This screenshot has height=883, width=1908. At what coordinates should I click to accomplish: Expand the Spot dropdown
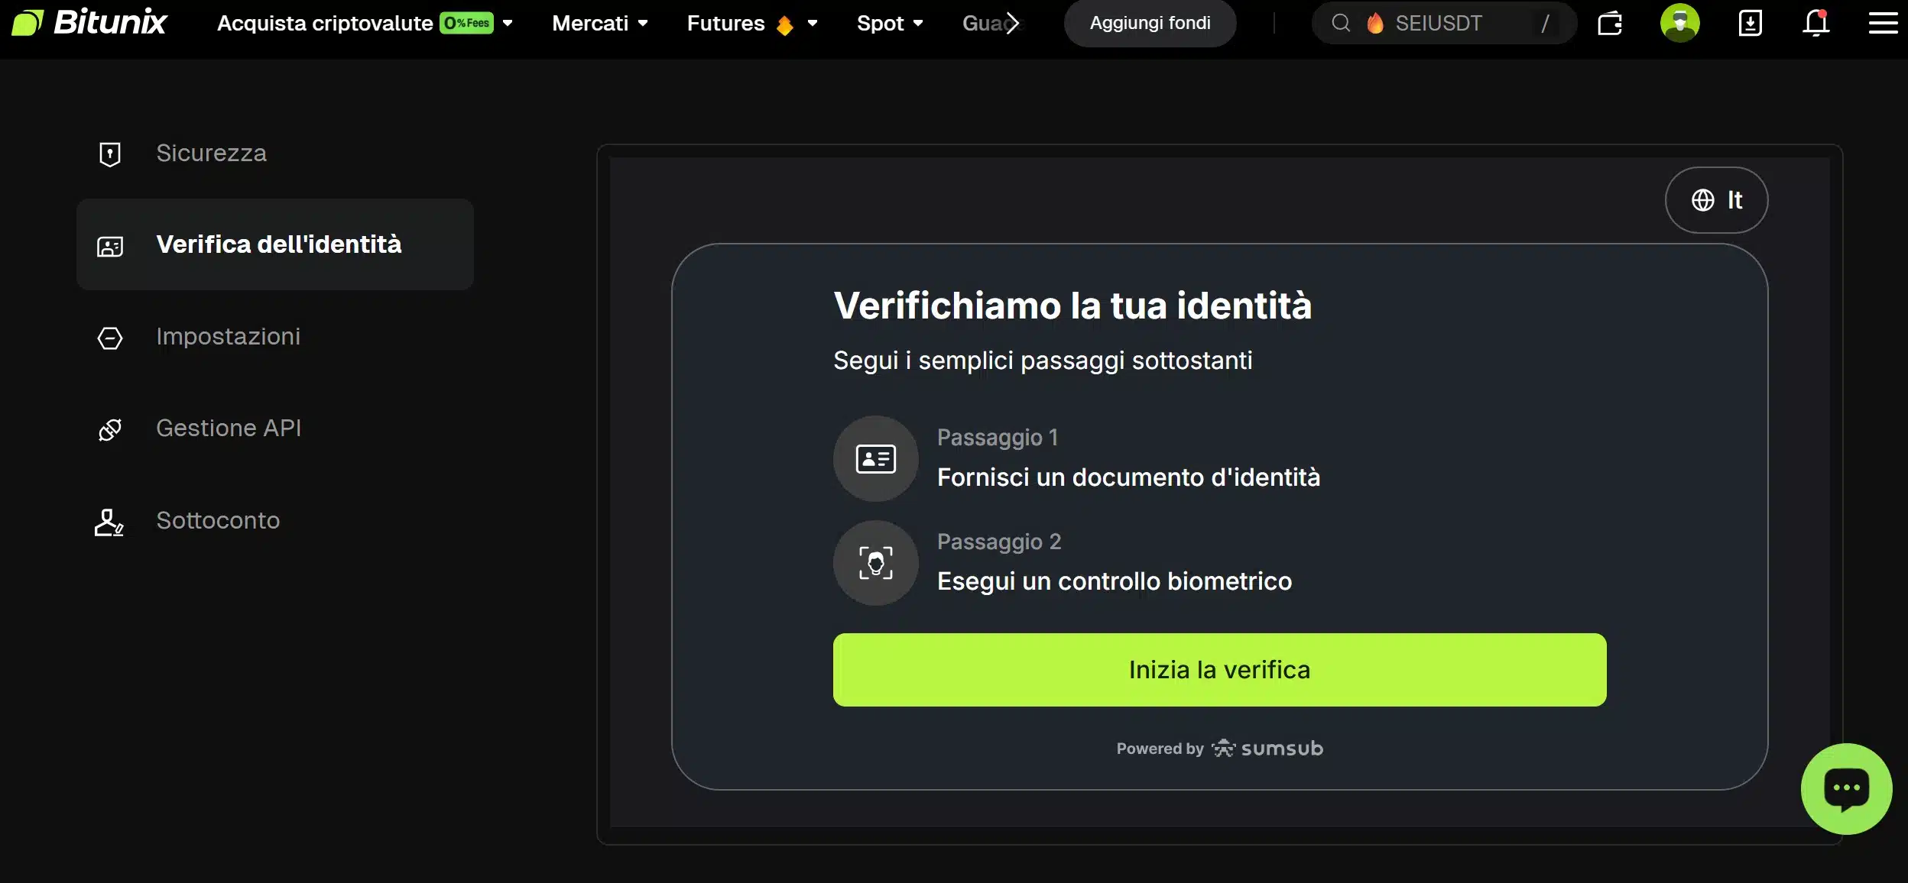[x=889, y=23]
